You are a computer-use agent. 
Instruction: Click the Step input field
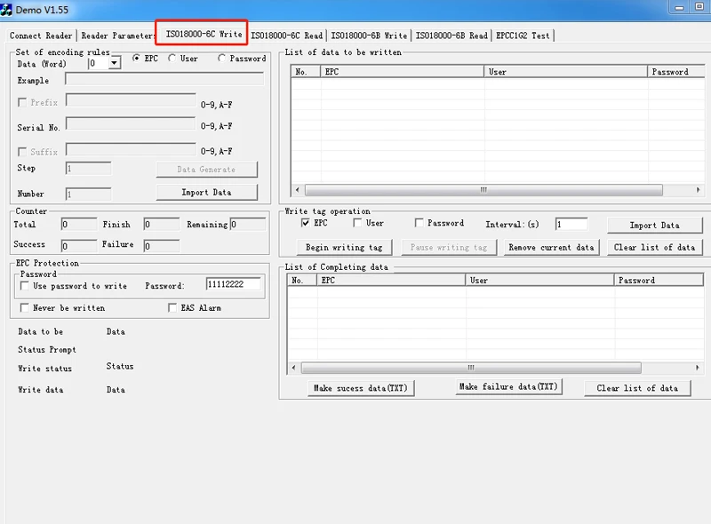(88, 169)
